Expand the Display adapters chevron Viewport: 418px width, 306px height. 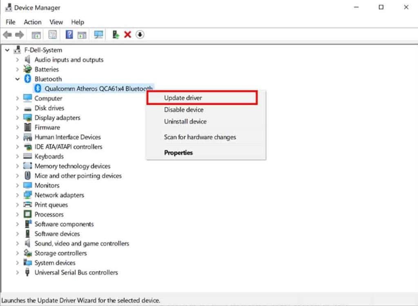click(x=18, y=118)
